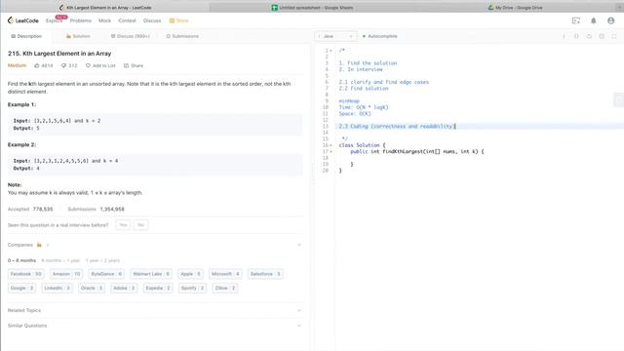
Task: Switch to the Solution tab
Action: point(78,36)
